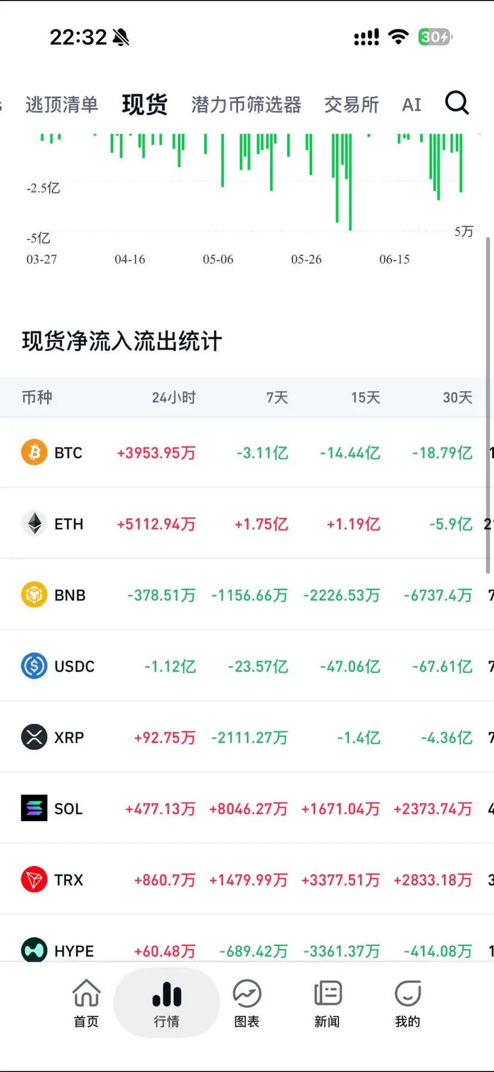Sort by 7天 column header
494x1072 pixels.
(x=277, y=398)
